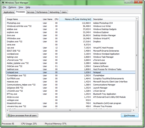
Task: Select the Dropbox.exe *32 process
Action: 71,42
